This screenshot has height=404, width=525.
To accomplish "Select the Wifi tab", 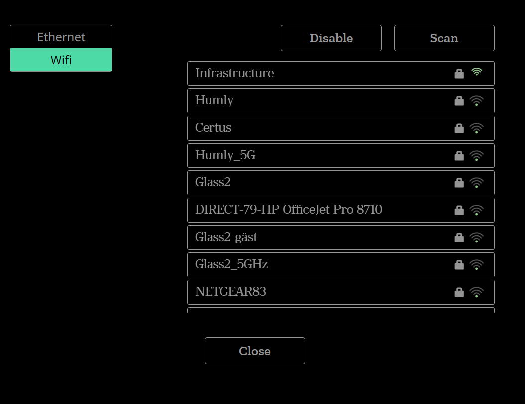I will (61, 60).
